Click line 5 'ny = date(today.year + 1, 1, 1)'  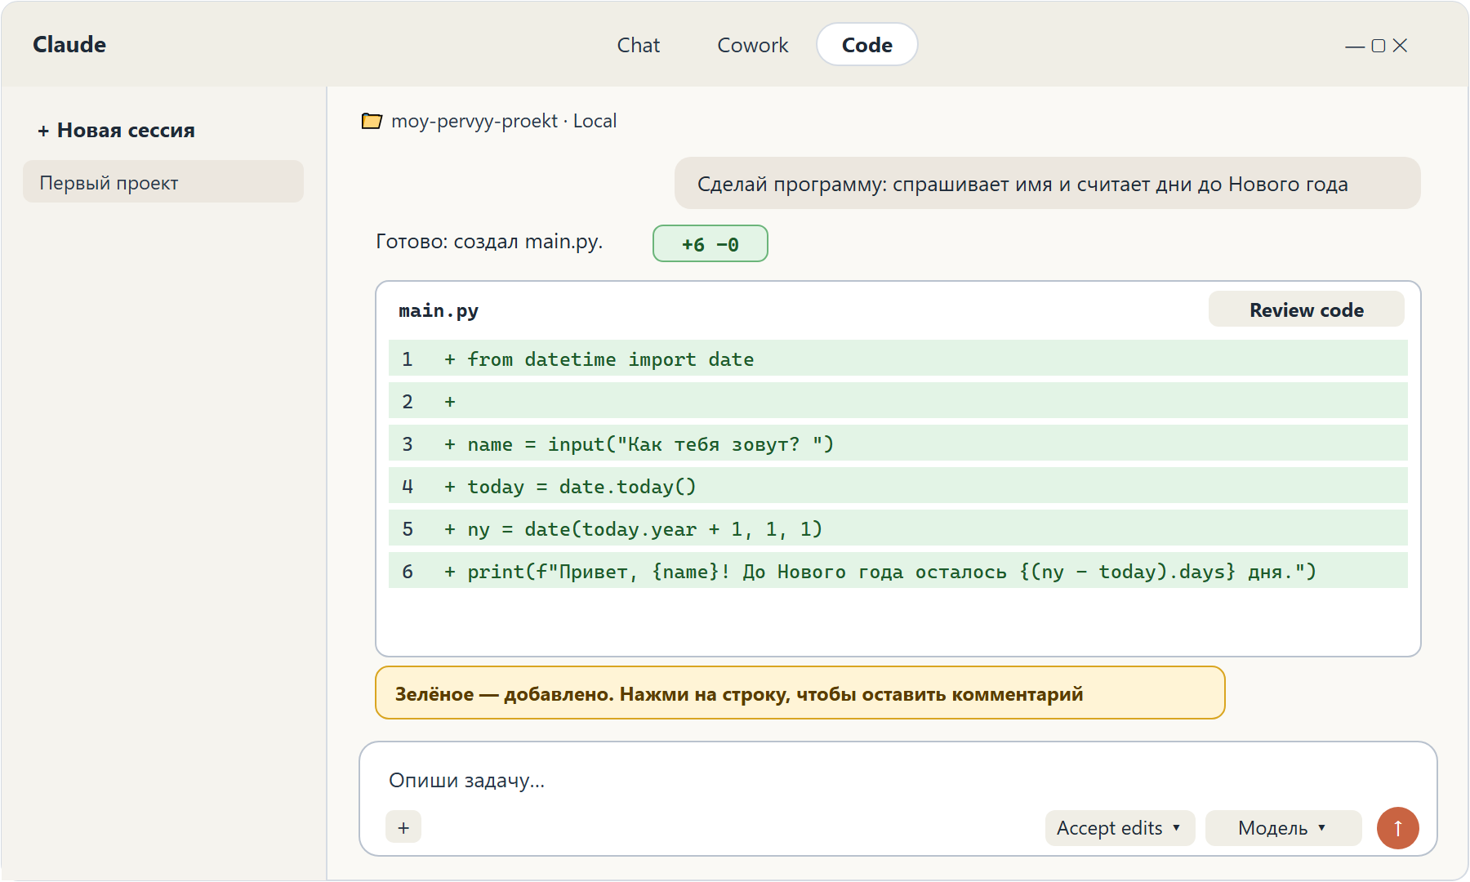click(x=898, y=528)
